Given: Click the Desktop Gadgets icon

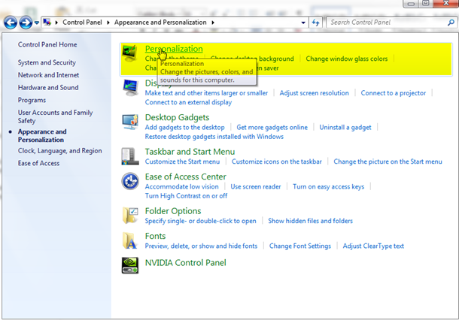Looking at the screenshot, I should pyautogui.click(x=130, y=122).
